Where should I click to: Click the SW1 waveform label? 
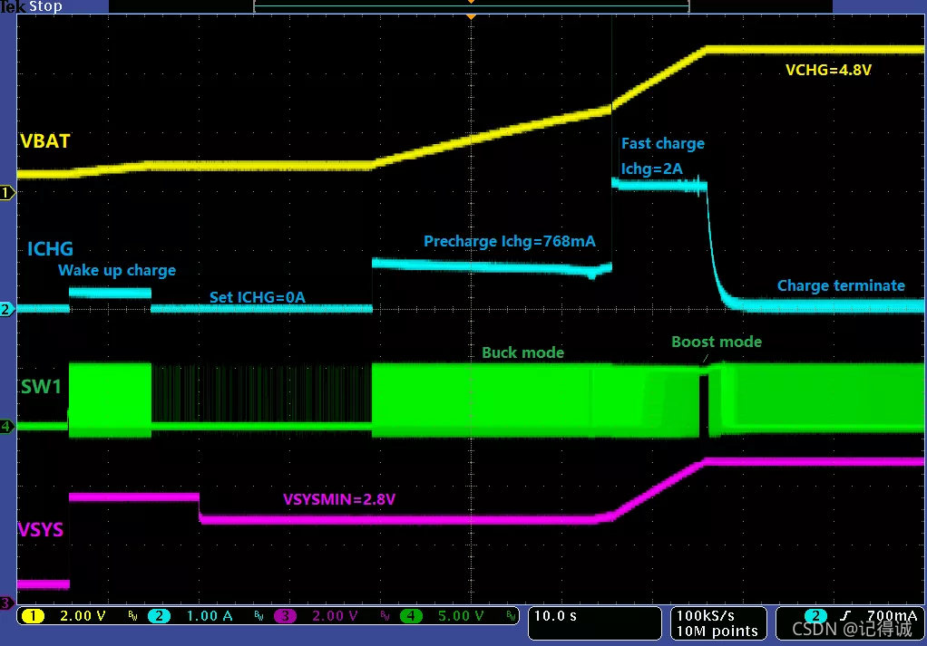pos(41,387)
